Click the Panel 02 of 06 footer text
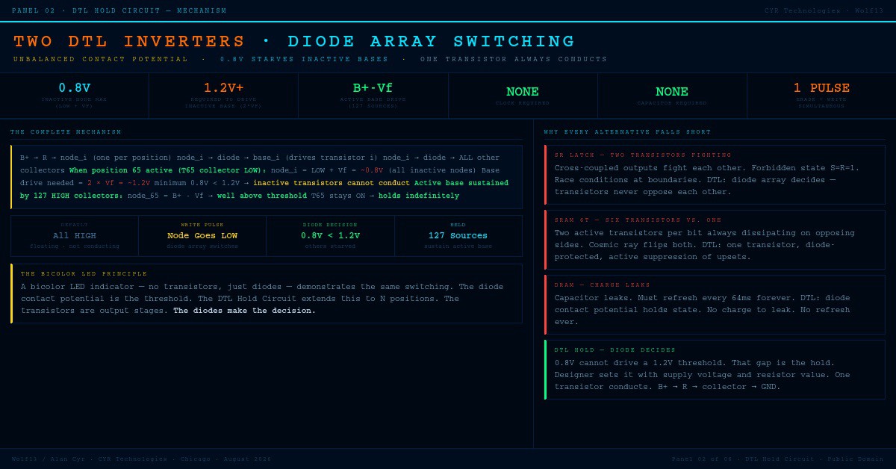This screenshot has height=469, width=896. [777, 459]
